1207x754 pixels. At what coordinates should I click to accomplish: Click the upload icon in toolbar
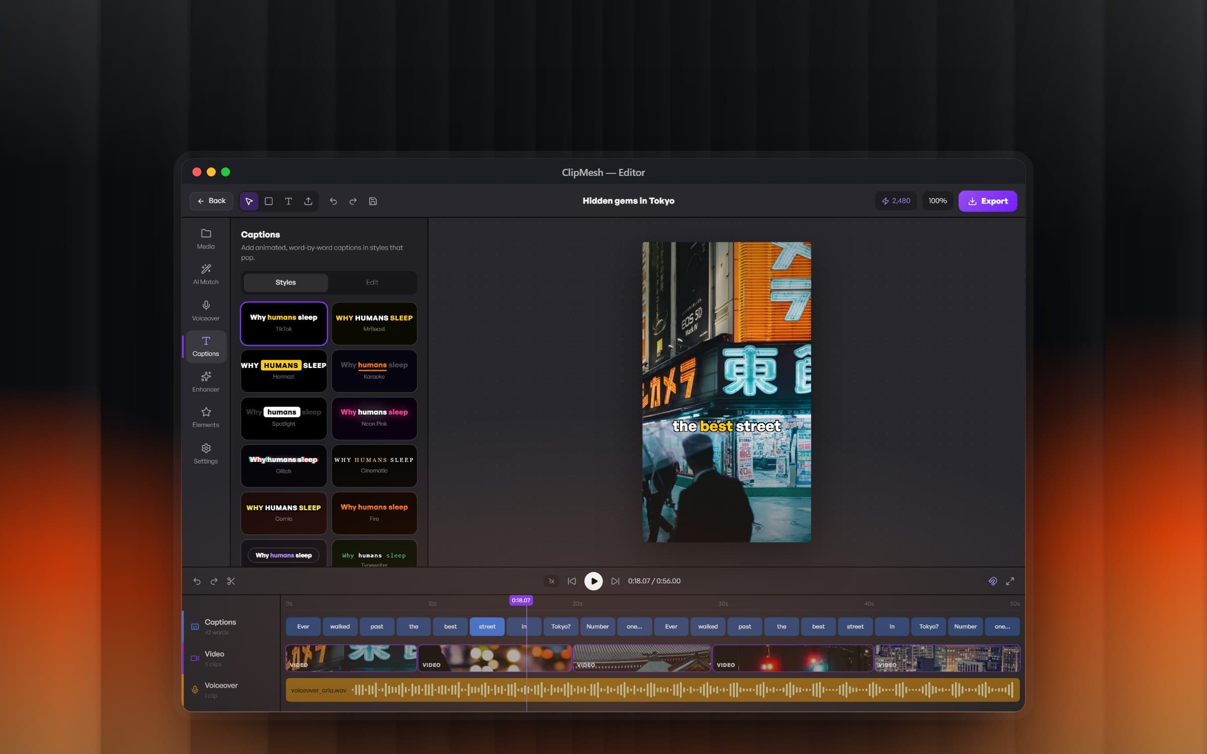308,201
